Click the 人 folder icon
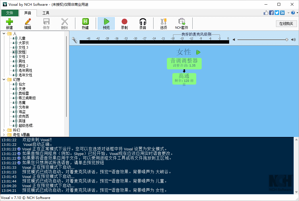The image size is (299, 201). tap(9, 34)
